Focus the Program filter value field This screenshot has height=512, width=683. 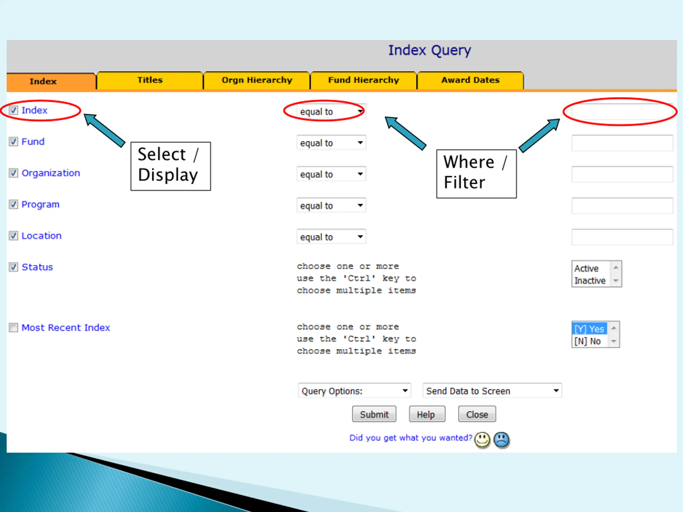[622, 206]
